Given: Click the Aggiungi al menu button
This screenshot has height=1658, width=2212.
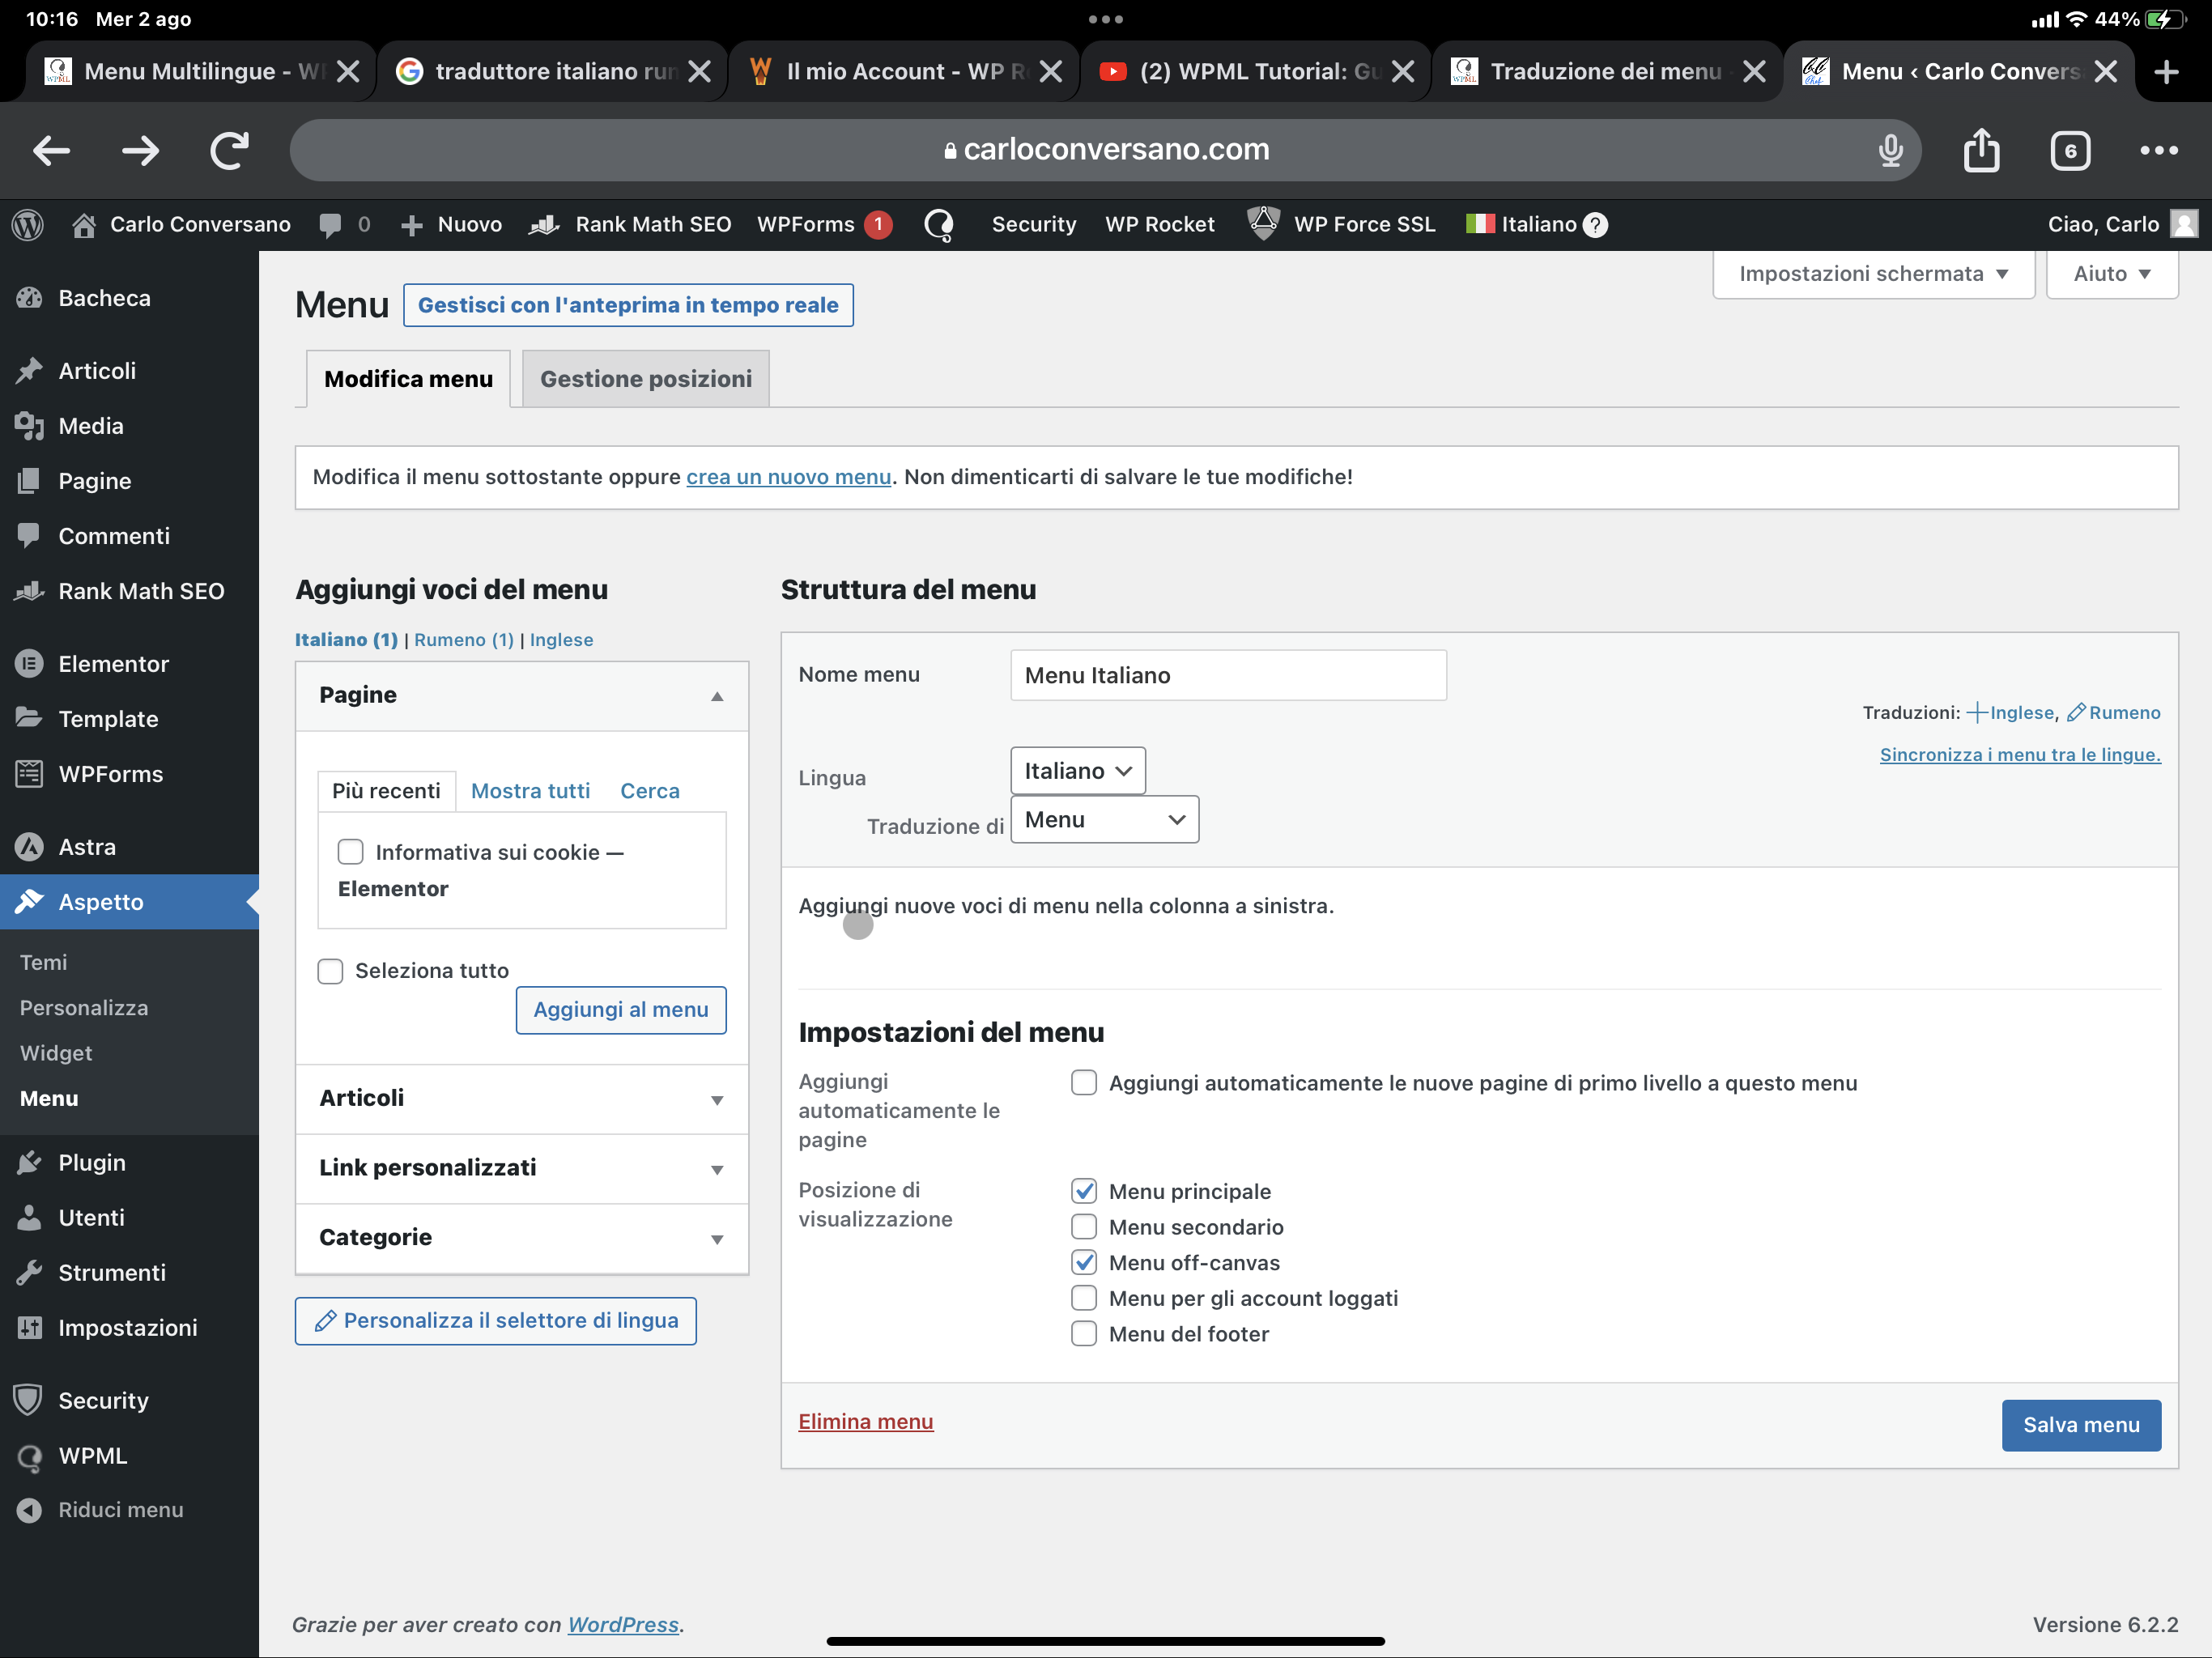Looking at the screenshot, I should pos(621,1010).
